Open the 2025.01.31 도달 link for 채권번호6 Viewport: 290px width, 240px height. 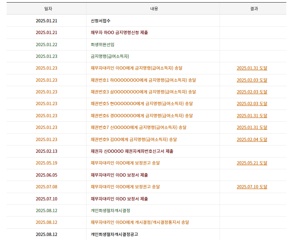pos(252,115)
